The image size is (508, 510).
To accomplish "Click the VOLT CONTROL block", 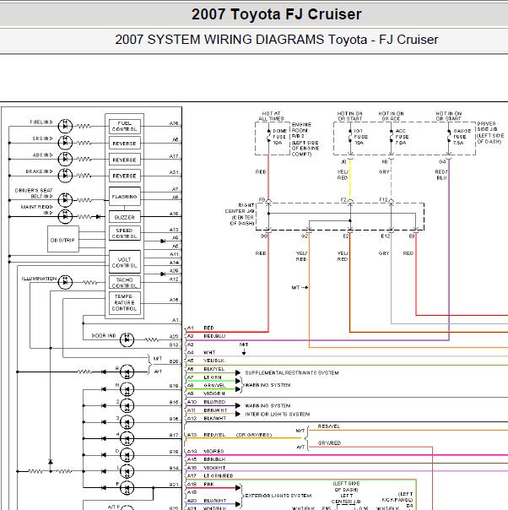I will click(x=125, y=262).
